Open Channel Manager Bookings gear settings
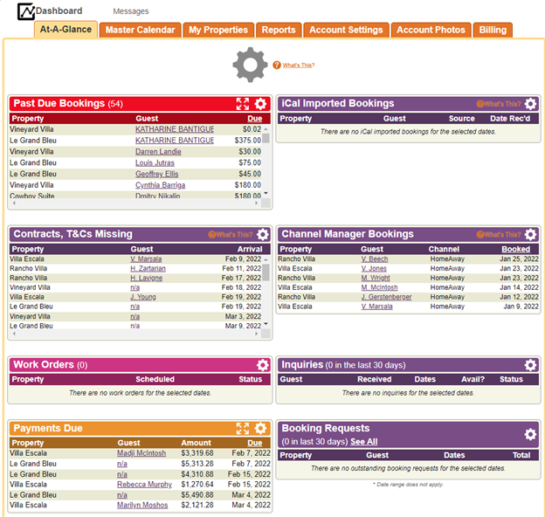Screen dimensions: 545x517 click(x=530, y=235)
